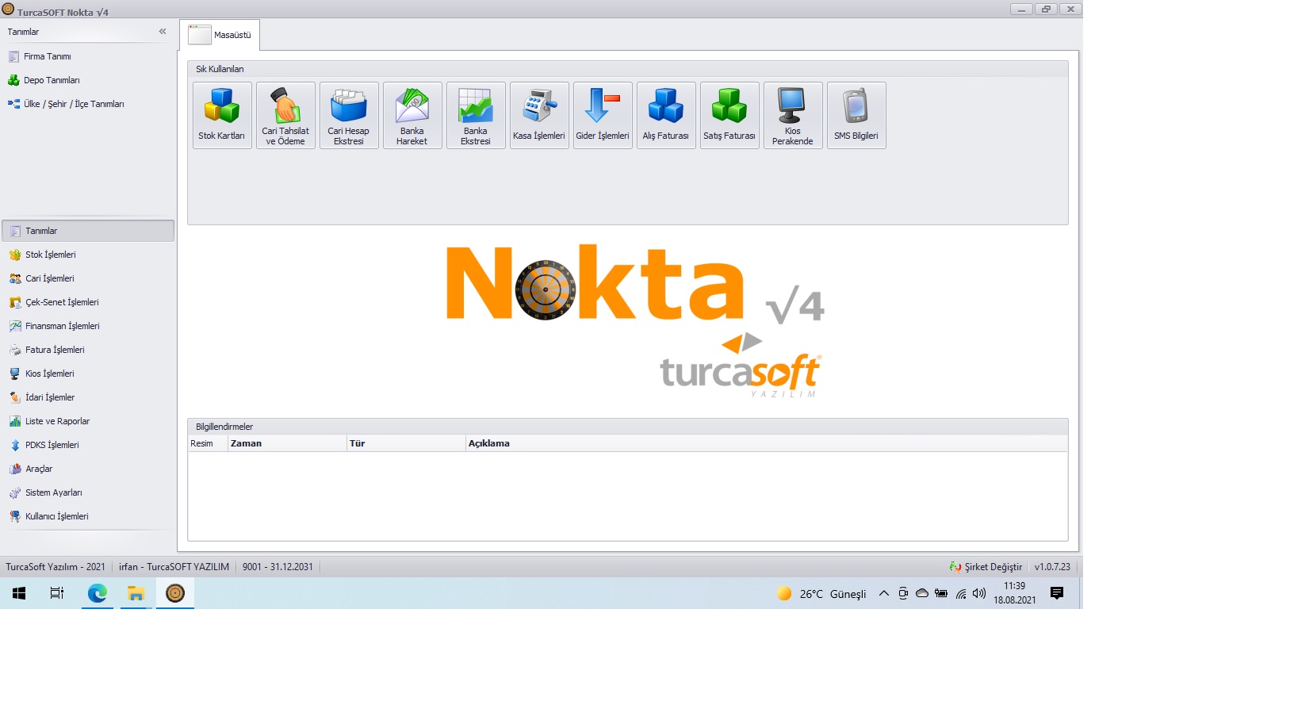
Task: Open Gider İşlemleri shortcut
Action: click(603, 115)
